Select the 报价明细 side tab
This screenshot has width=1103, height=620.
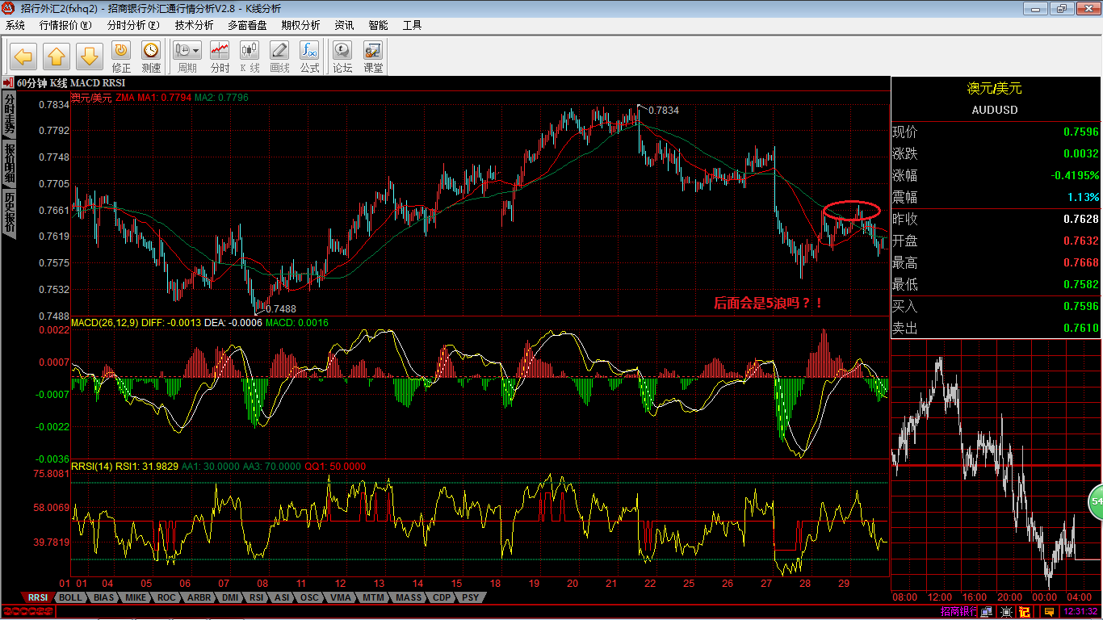[x=9, y=164]
